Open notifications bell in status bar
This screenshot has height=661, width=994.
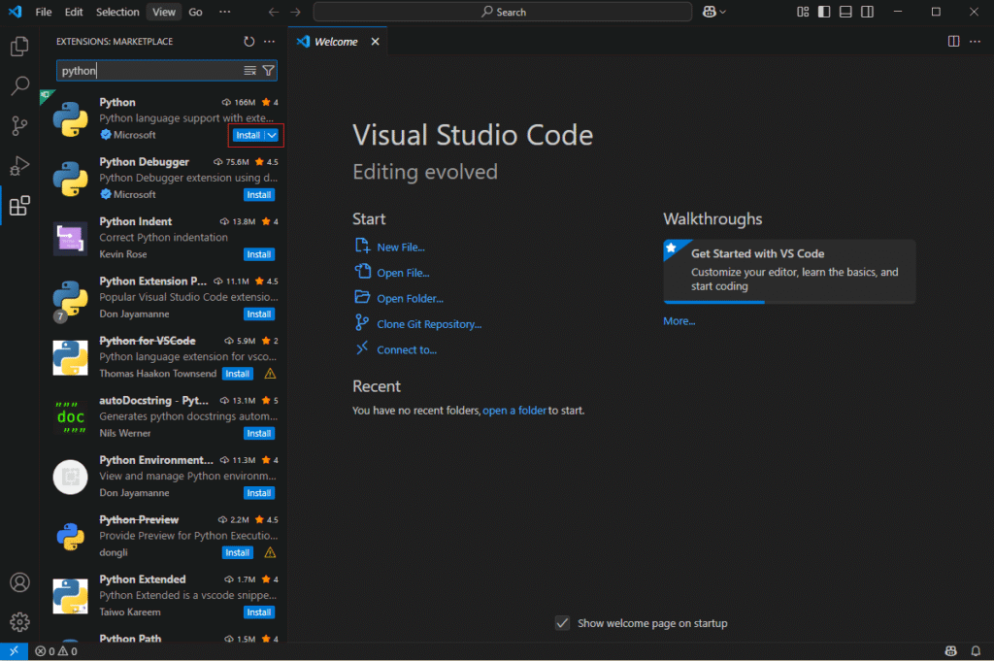click(x=976, y=651)
